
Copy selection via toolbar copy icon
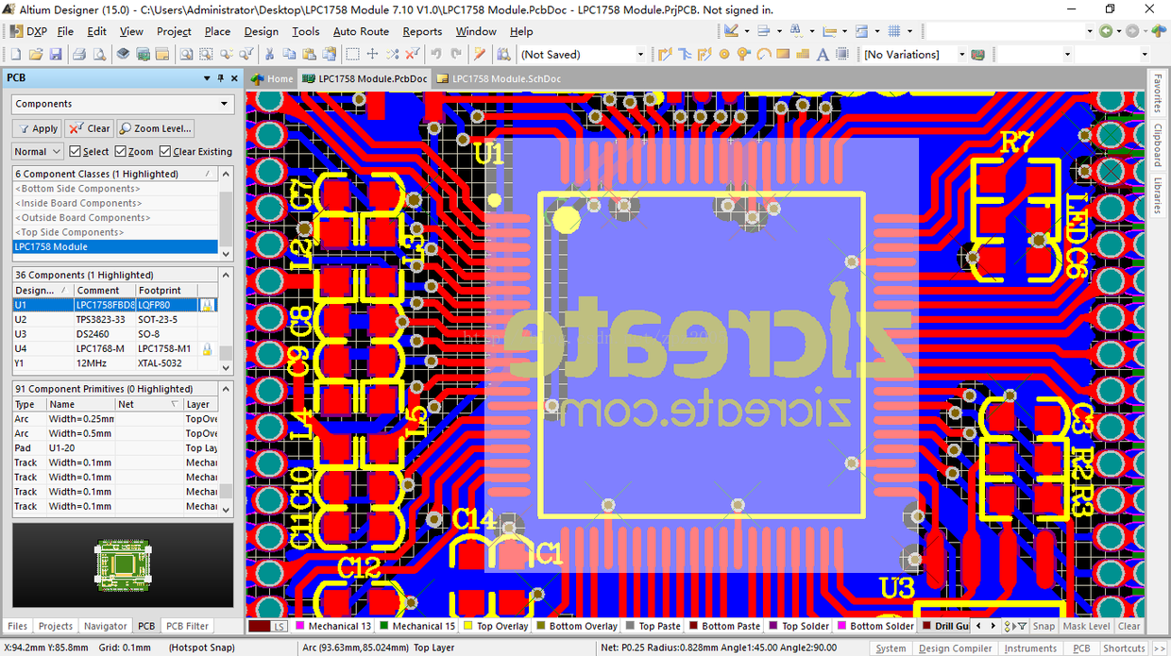click(x=289, y=54)
